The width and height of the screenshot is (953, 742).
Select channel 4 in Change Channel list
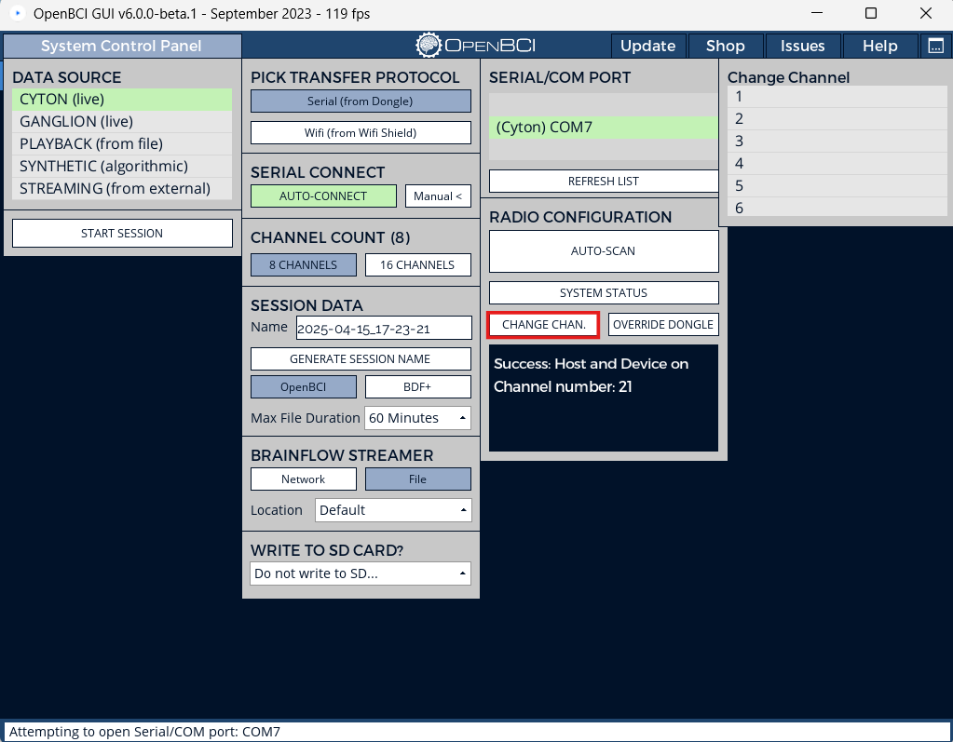pos(837,164)
